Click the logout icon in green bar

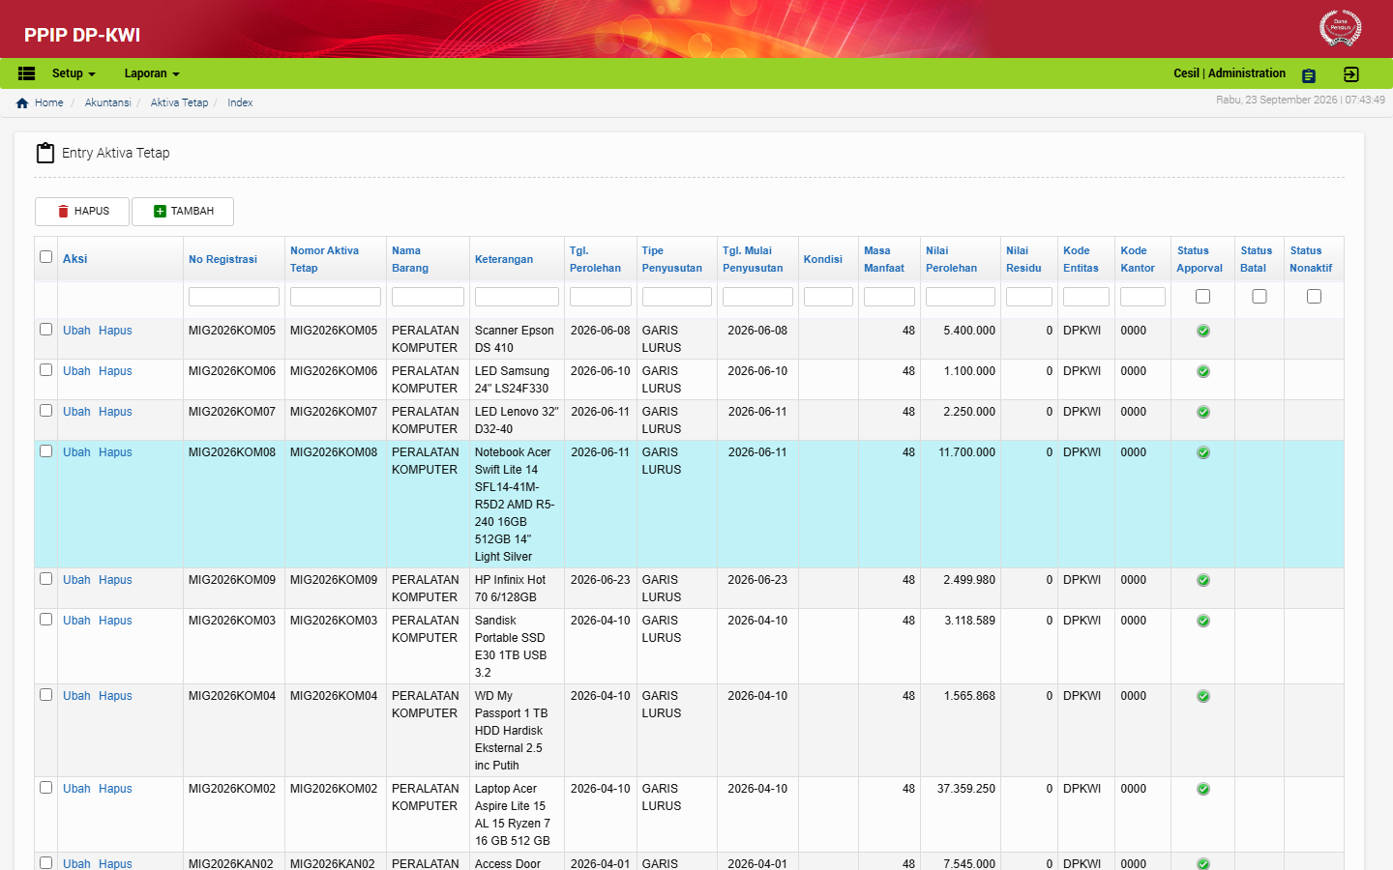(1351, 74)
